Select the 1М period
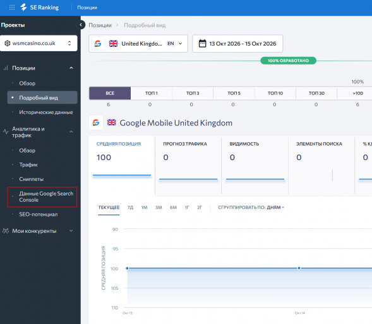The image size is (372, 324). (x=144, y=208)
